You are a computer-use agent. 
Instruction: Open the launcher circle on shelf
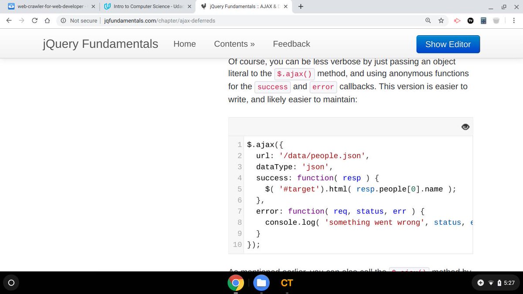11,283
